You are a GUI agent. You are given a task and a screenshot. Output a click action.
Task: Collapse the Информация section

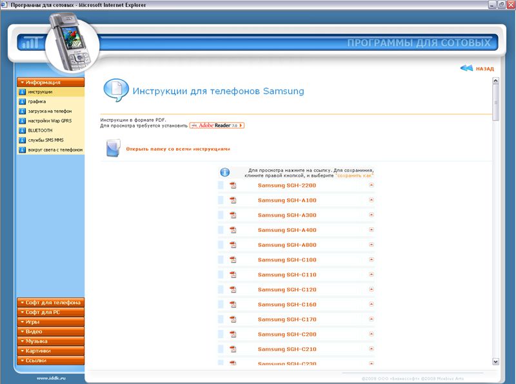tap(51, 82)
